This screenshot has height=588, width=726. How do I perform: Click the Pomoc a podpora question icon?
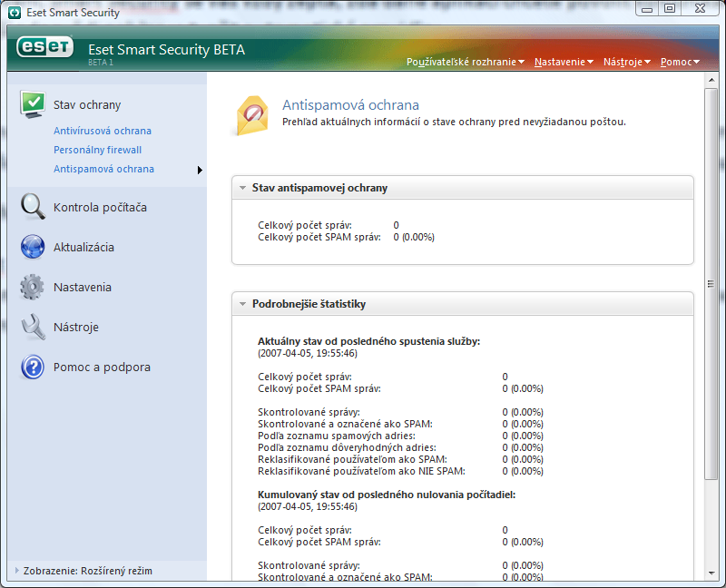click(x=33, y=367)
